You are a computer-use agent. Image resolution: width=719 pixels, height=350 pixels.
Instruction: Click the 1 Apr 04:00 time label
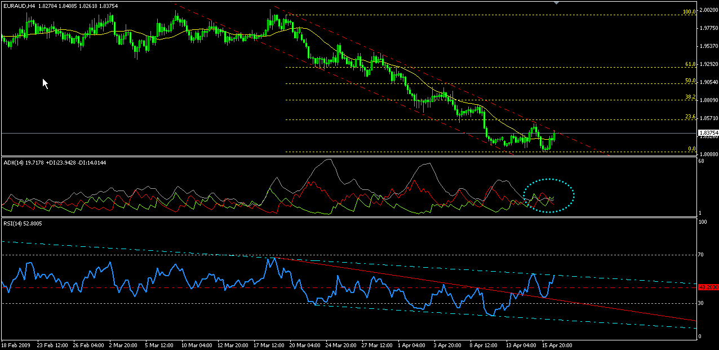[x=412, y=344]
